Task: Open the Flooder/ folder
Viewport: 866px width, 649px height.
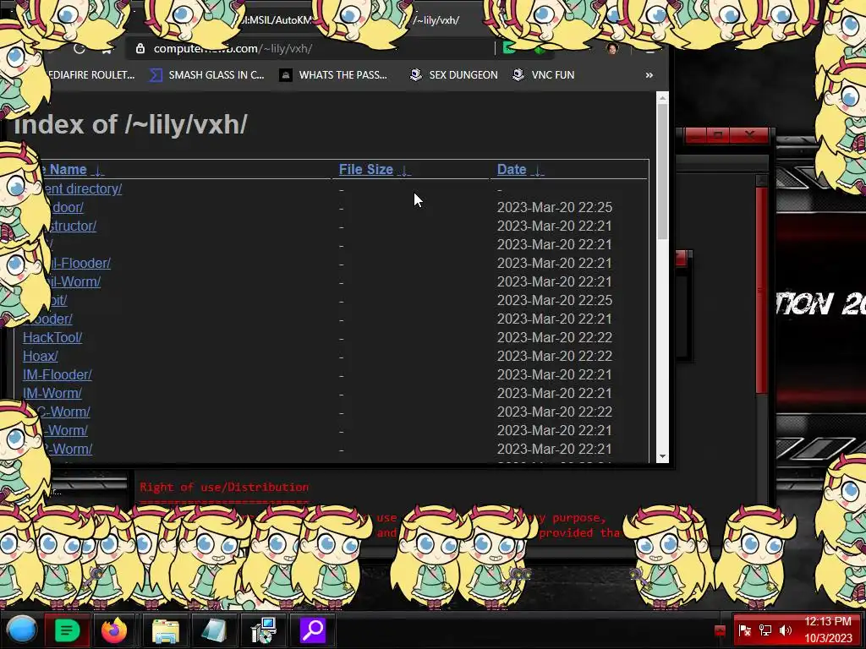Action: coord(55,319)
